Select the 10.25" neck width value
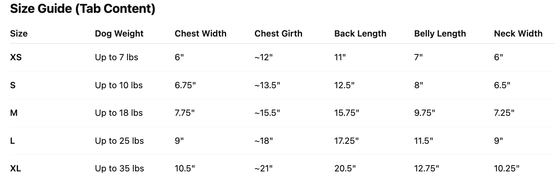The width and height of the screenshot is (555, 178). (507, 169)
